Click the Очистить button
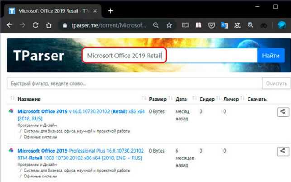This screenshot has height=182, width=291. 276,83
